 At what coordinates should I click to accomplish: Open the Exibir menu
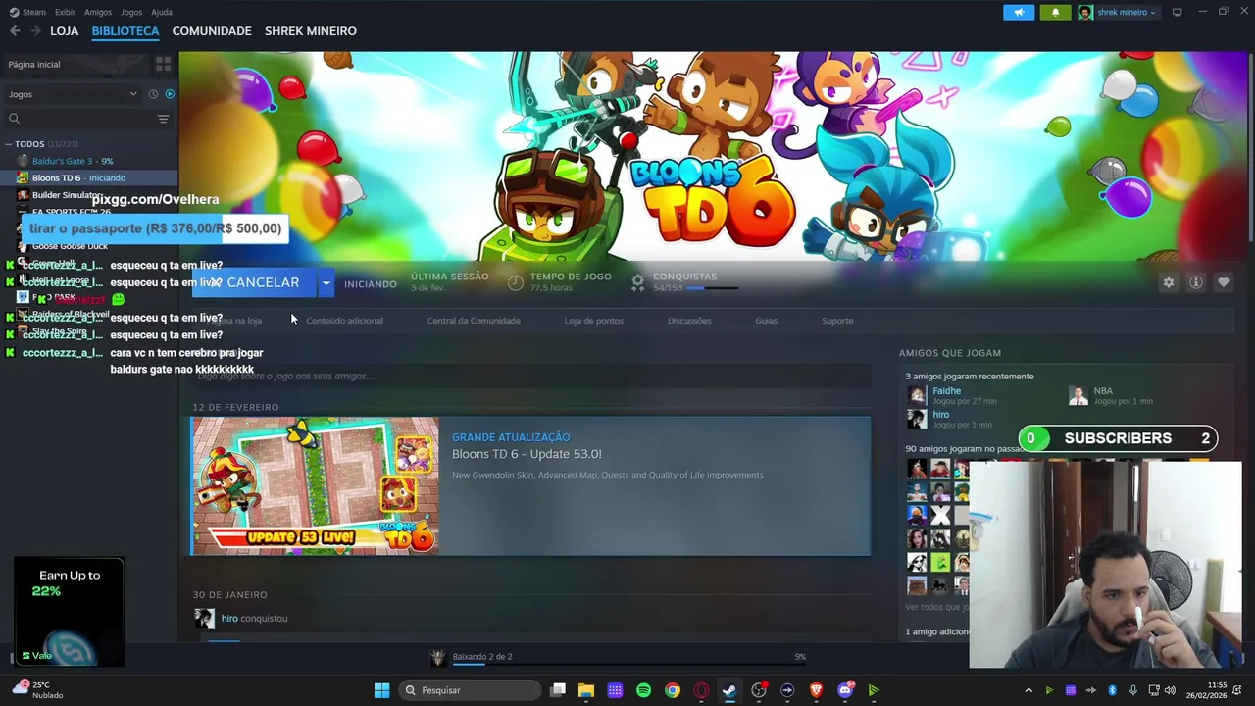pos(65,12)
